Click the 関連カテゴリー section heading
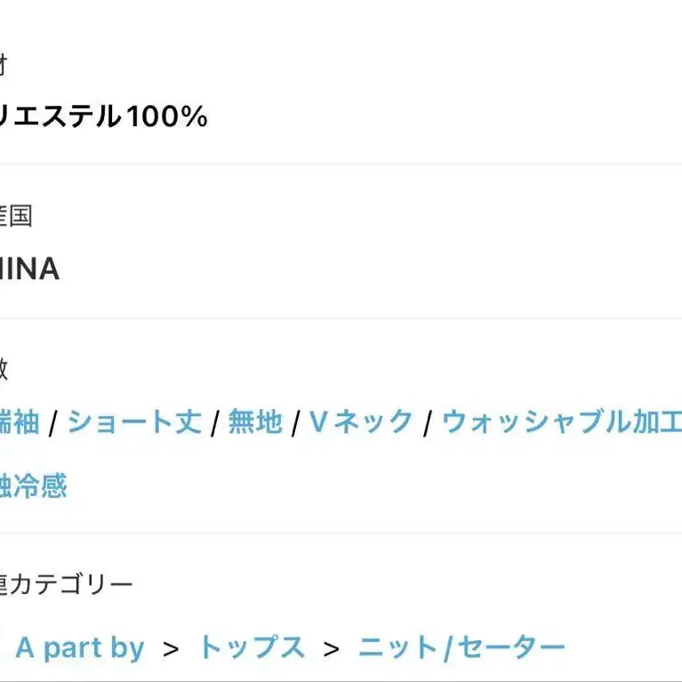 coord(66,584)
